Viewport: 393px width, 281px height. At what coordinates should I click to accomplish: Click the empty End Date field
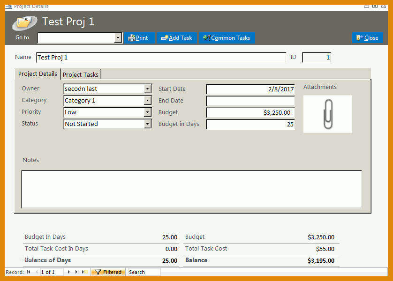pos(250,101)
